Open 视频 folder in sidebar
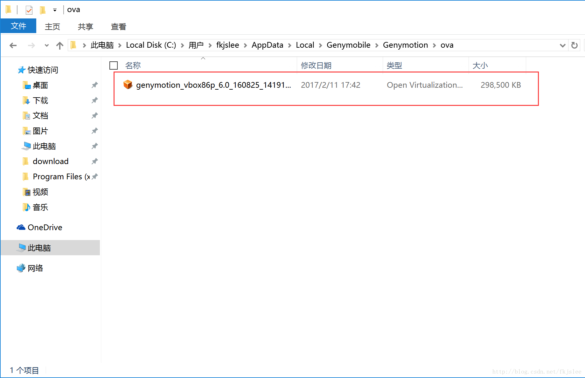The width and height of the screenshot is (585, 378). 40,192
